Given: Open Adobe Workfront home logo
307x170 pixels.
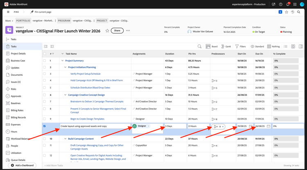Looking at the screenshot, I should pyautogui.click(x=6, y=5).
